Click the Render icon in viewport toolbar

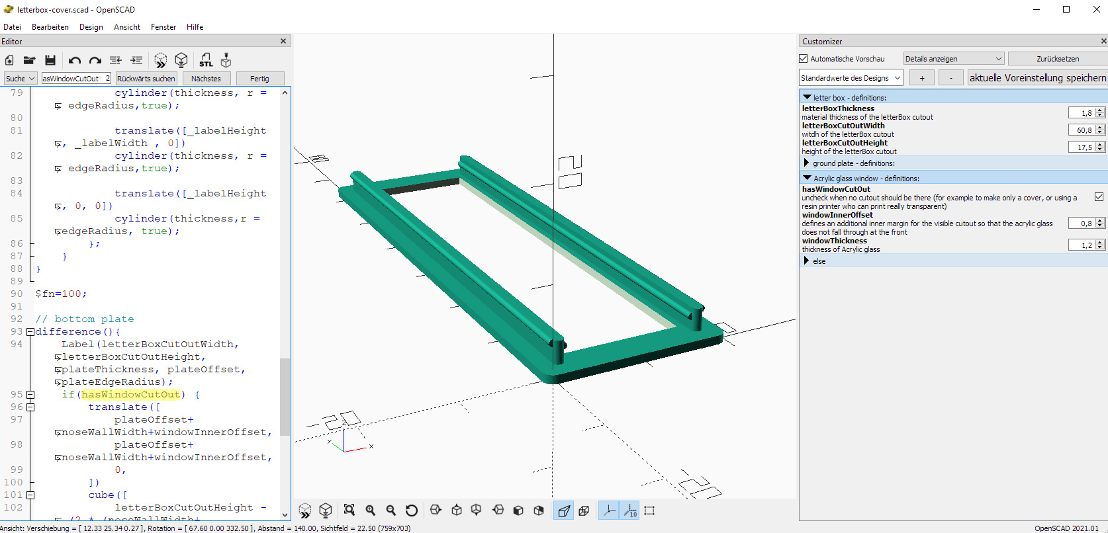click(326, 510)
